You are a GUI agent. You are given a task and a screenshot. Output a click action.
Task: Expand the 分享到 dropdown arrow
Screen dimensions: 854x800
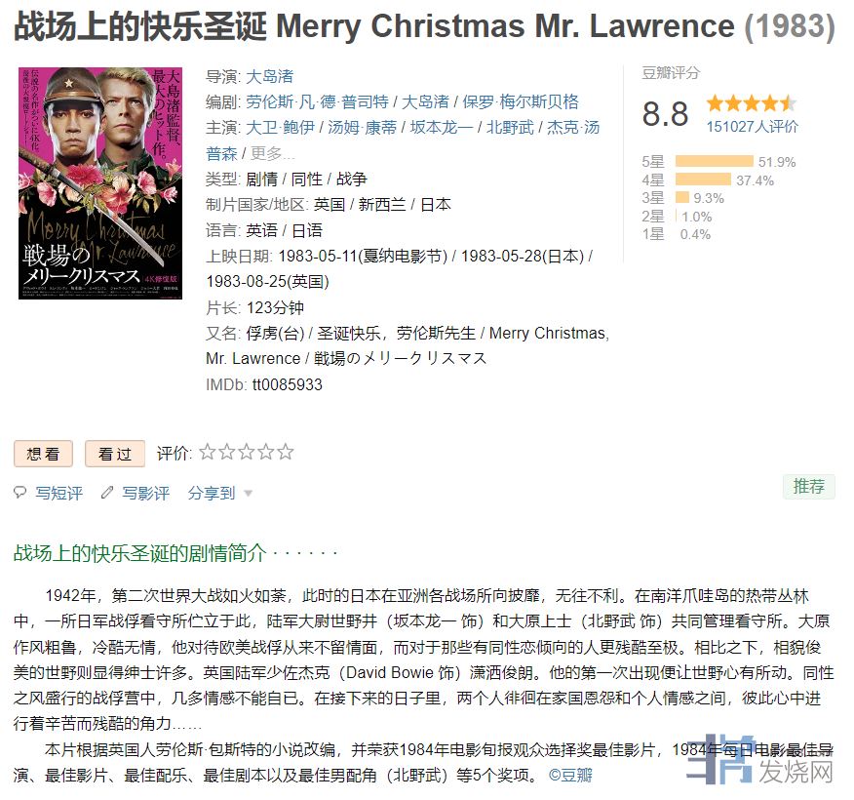pyautogui.click(x=249, y=494)
